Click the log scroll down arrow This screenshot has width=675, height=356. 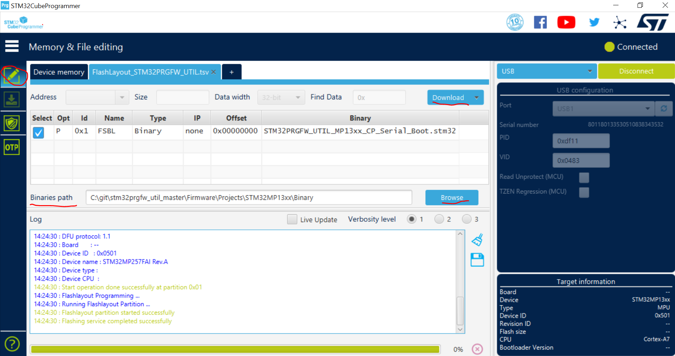(460, 330)
